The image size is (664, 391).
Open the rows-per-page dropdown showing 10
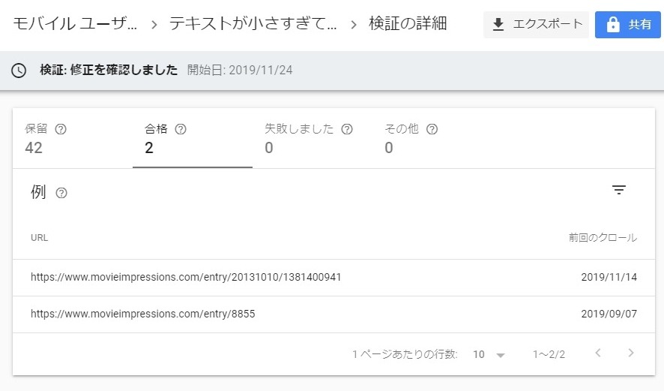point(489,354)
